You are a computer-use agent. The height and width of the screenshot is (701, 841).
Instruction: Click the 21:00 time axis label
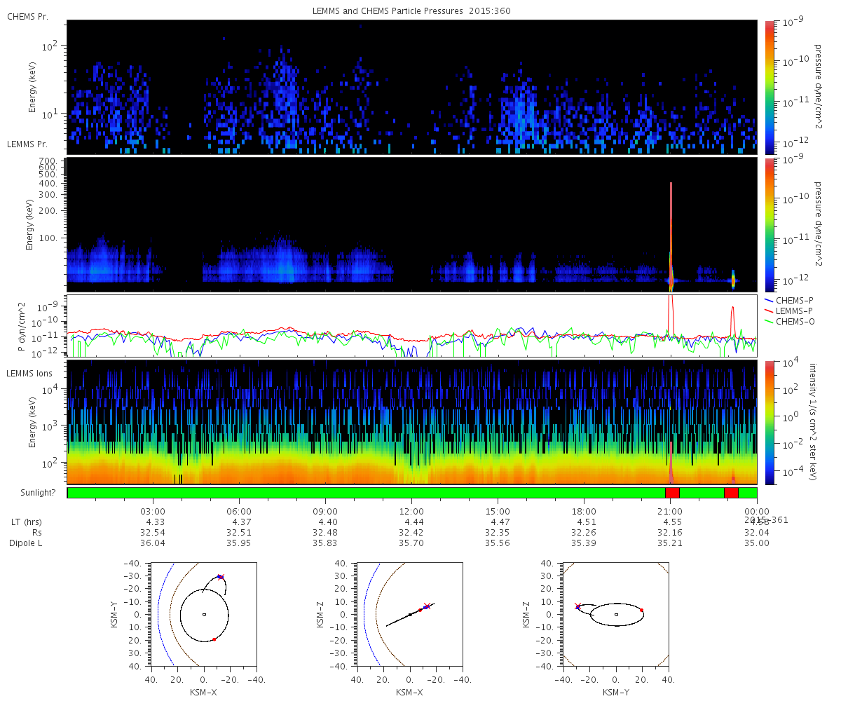tap(671, 512)
